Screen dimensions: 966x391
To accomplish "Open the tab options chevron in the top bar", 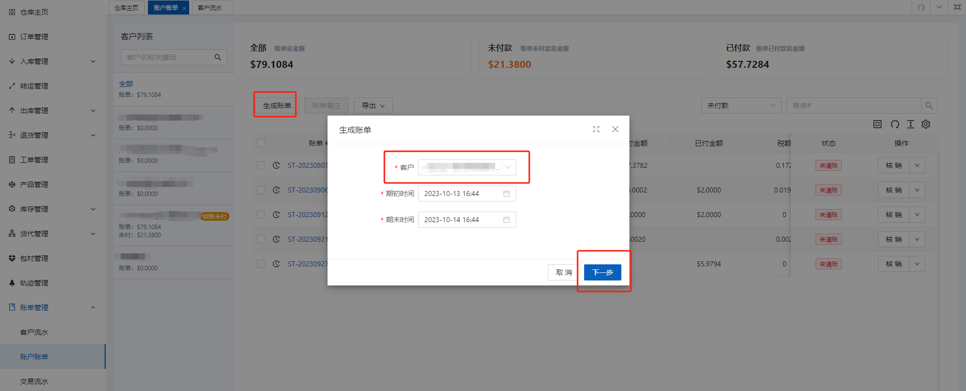I will pos(939,8).
